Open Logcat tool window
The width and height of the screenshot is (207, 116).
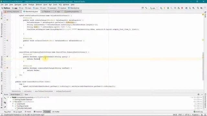[18, 112]
